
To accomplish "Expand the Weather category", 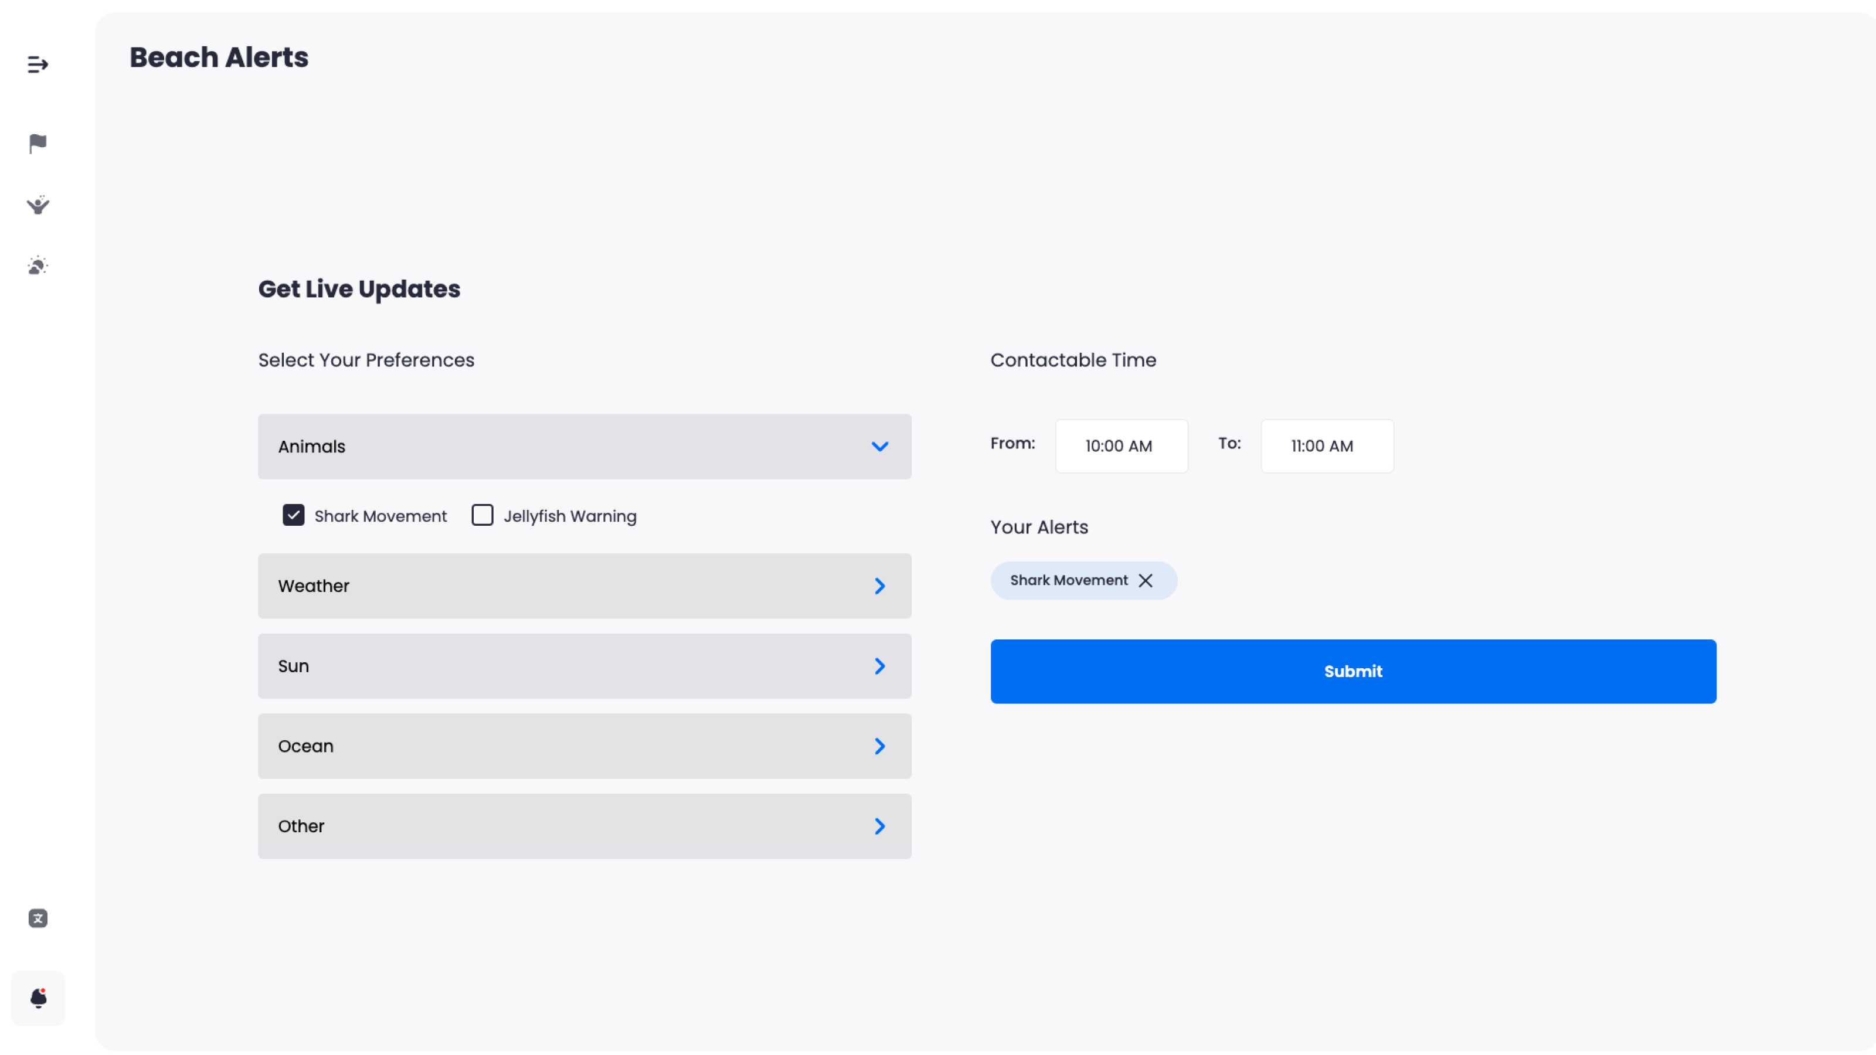I will (x=584, y=586).
